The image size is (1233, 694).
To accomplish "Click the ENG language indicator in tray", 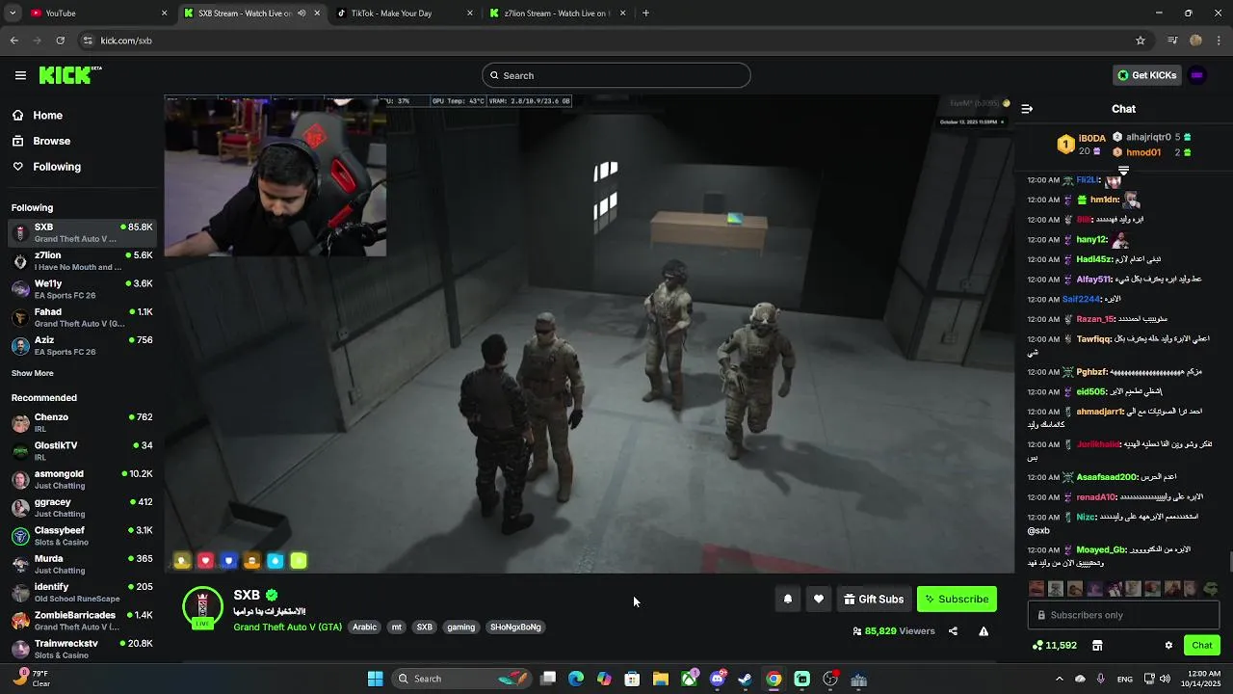I will click(x=1125, y=679).
